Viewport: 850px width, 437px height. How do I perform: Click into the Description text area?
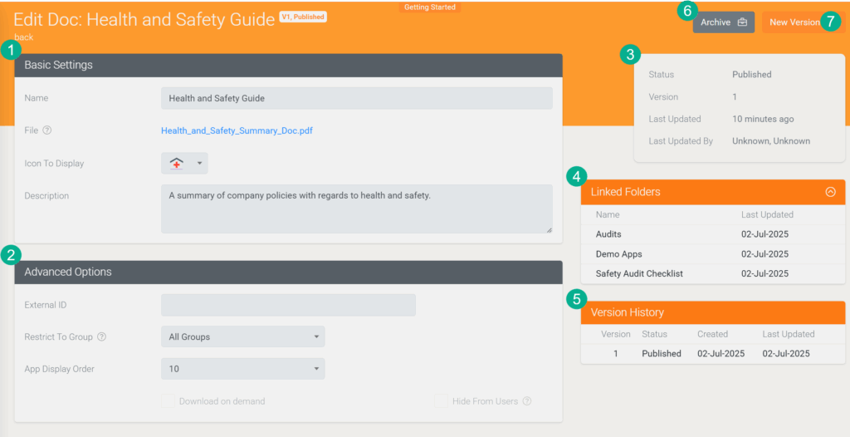(x=357, y=209)
